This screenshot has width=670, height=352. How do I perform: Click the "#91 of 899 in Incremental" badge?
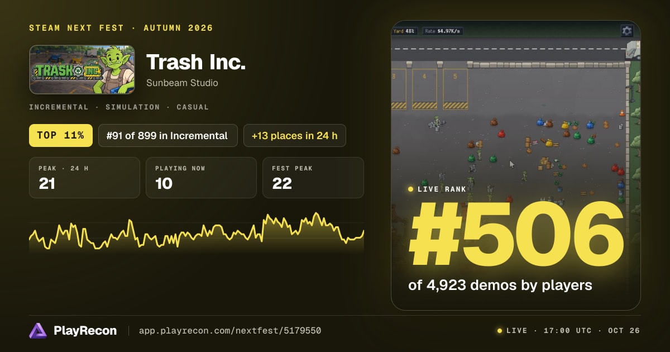coord(168,135)
